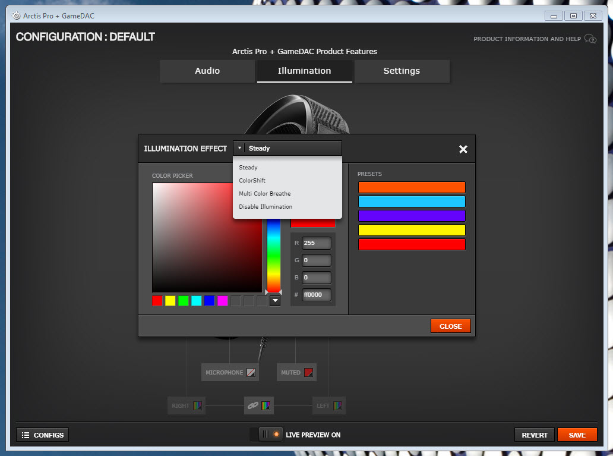Click the R value input field
The height and width of the screenshot is (456, 613).
pyautogui.click(x=316, y=243)
